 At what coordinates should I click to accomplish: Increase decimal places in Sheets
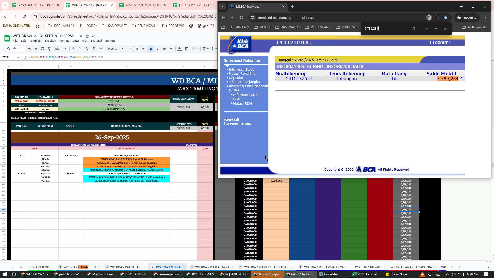pos(93,49)
